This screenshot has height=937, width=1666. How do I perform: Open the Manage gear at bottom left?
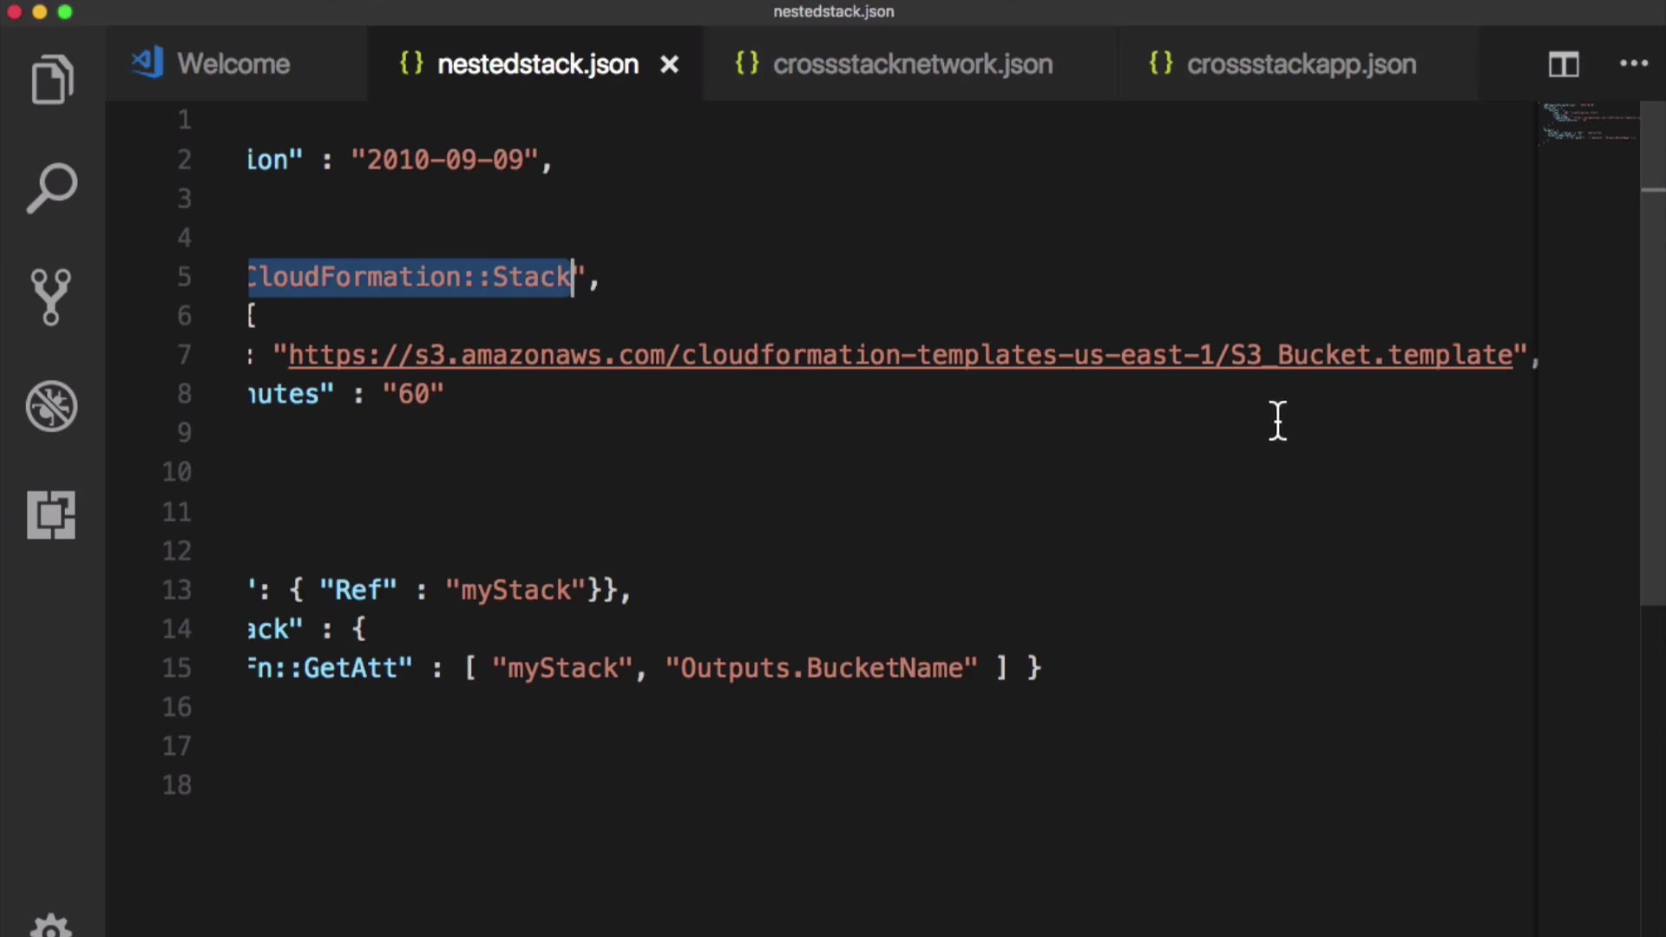pos(51,925)
